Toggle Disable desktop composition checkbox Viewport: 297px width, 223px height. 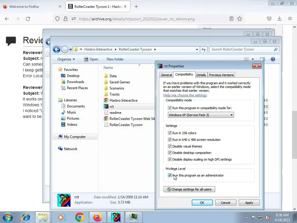(170, 153)
